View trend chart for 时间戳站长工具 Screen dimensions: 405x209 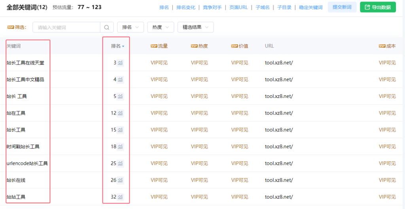click(x=120, y=147)
